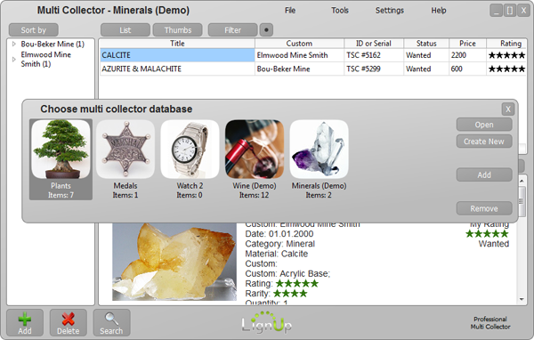Click the details panel scroll up arrow
Screen dimensions: 534x340
point(522,181)
